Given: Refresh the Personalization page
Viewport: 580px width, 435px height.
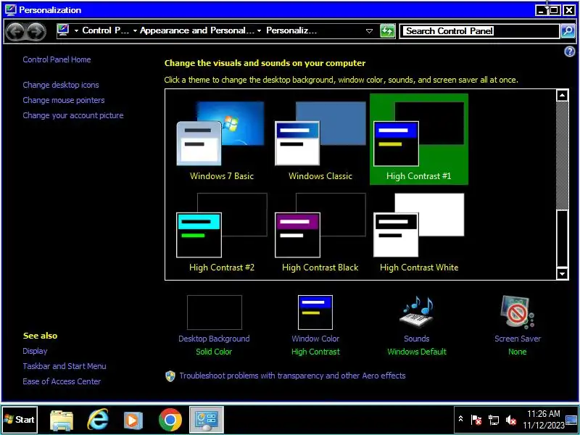Looking at the screenshot, I should pos(387,31).
